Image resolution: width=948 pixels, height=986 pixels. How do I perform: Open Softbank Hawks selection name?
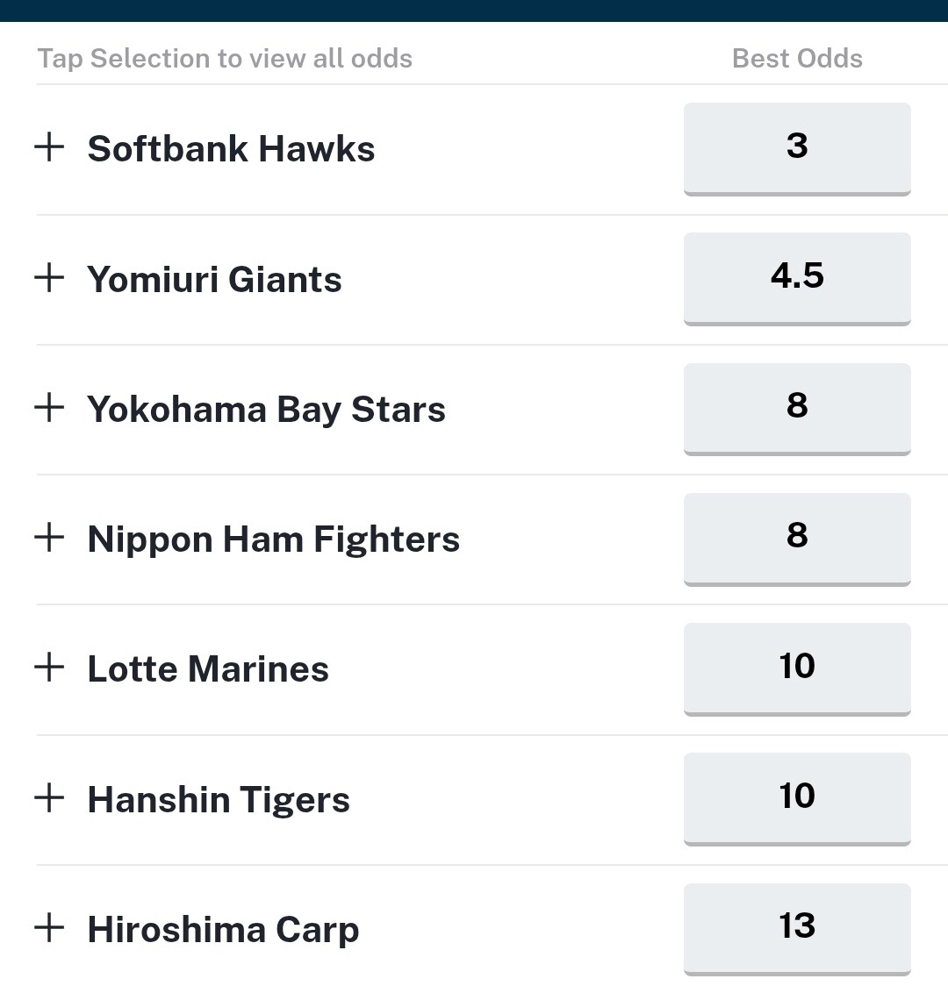tap(231, 149)
